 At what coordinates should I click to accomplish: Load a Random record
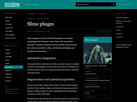[11, 38]
